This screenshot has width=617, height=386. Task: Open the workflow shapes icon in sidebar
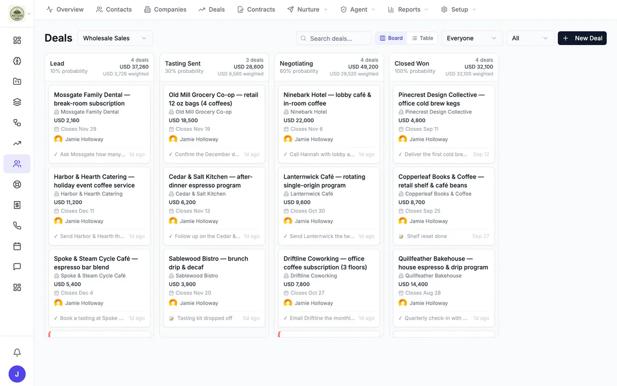click(17, 122)
